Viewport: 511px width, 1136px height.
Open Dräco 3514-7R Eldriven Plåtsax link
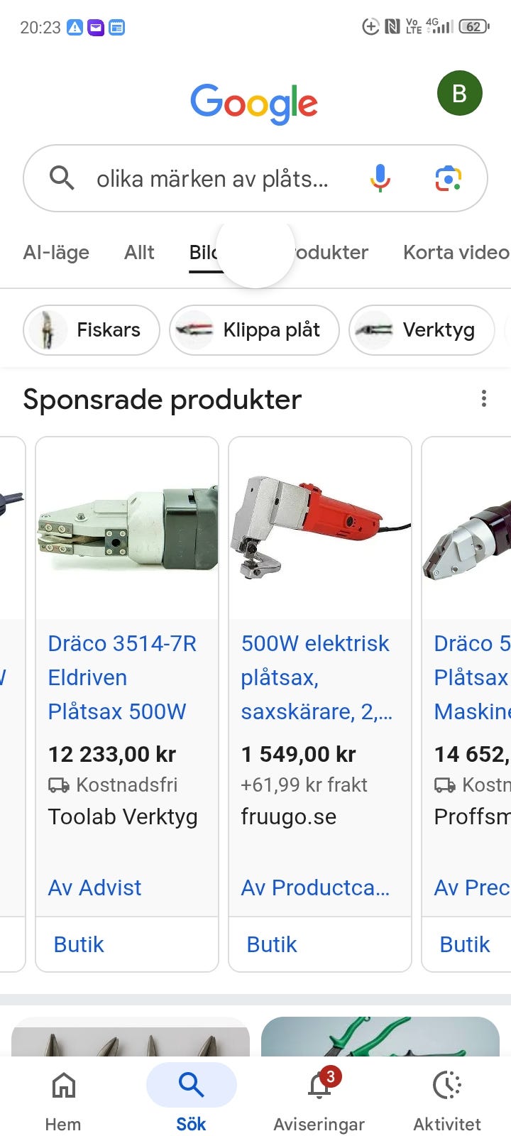[x=122, y=677]
